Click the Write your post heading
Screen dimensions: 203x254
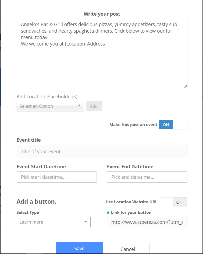[x=102, y=14]
